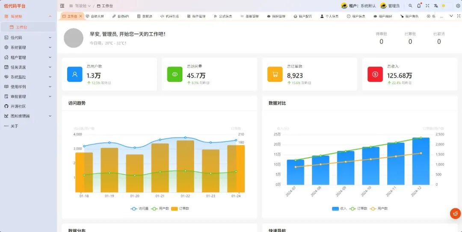Switch to the 租户角色 tab
The height and width of the screenshot is (232, 462).
point(409,16)
